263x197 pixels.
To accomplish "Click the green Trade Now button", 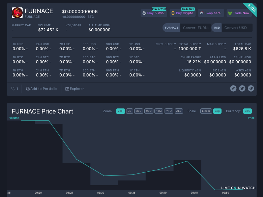I will 239,13.
